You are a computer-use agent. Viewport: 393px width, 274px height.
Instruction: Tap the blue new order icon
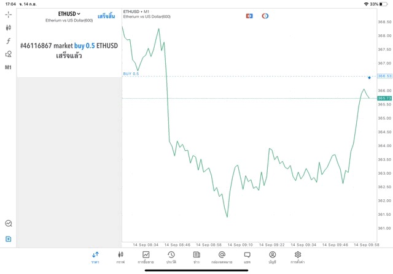pyautogui.click(x=8, y=239)
